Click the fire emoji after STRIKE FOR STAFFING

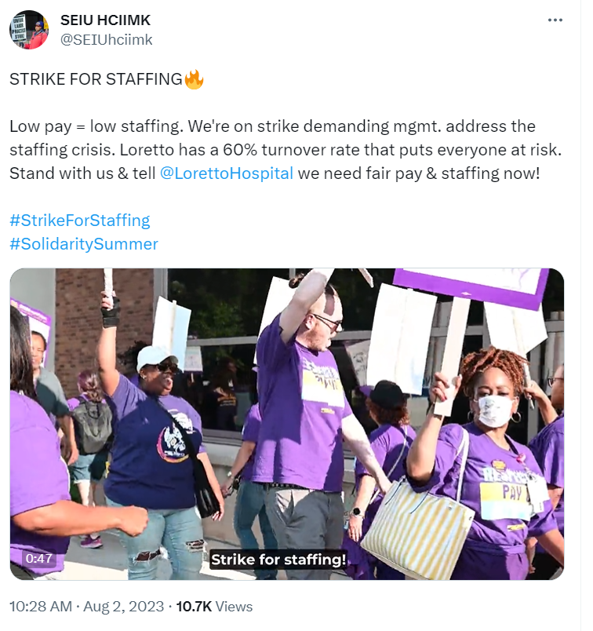tap(194, 79)
